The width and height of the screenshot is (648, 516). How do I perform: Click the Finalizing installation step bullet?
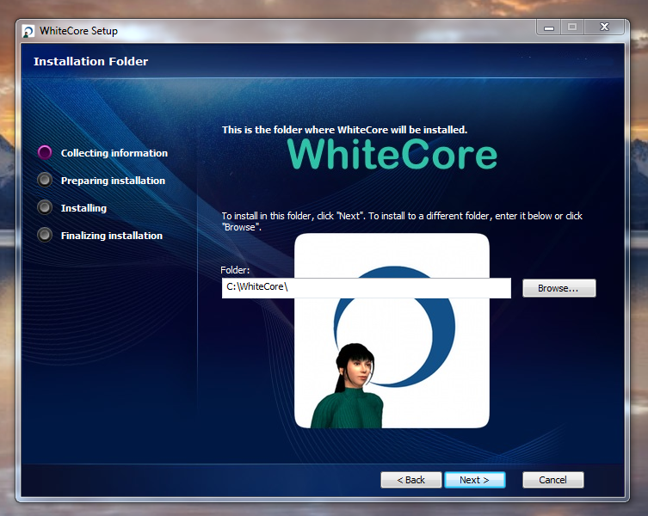point(45,236)
